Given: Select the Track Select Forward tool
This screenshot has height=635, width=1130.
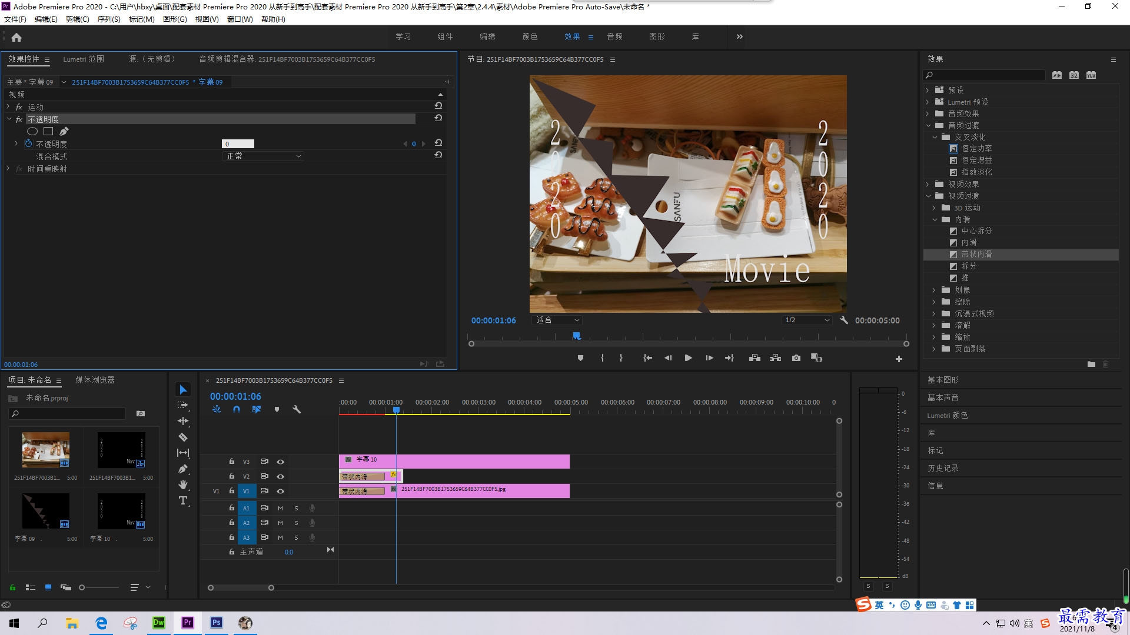Looking at the screenshot, I should [x=183, y=405].
